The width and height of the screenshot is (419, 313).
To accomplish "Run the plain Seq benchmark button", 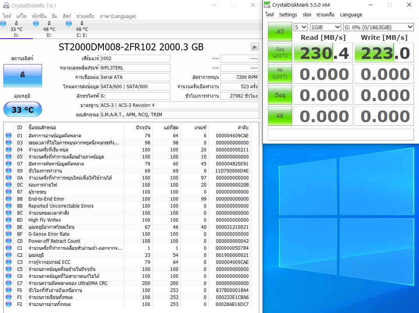I will [280, 95].
